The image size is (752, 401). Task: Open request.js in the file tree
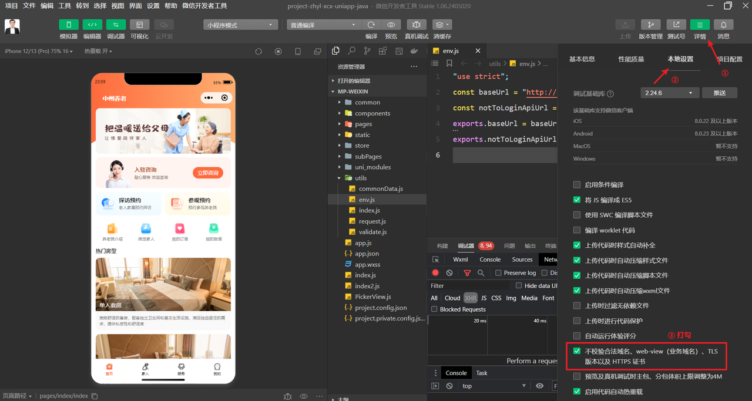click(372, 221)
